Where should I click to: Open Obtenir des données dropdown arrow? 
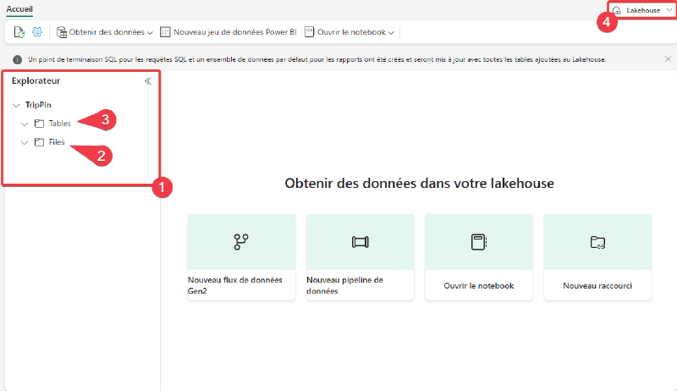[x=150, y=33]
